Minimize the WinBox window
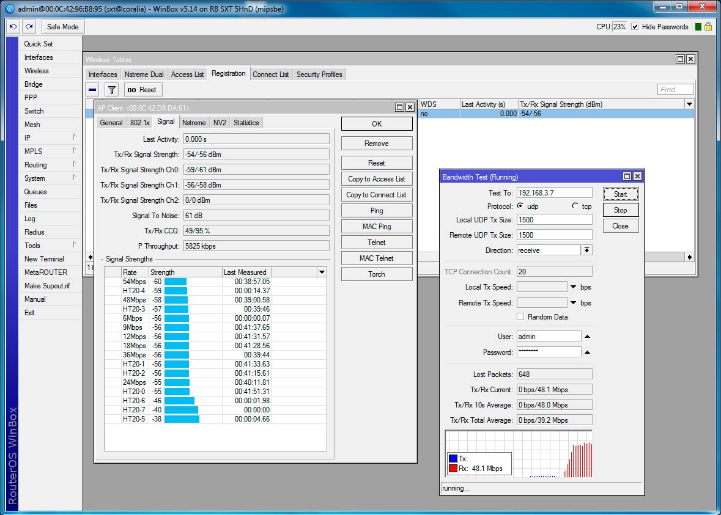The height and width of the screenshot is (515, 721). pyautogui.click(x=663, y=7)
